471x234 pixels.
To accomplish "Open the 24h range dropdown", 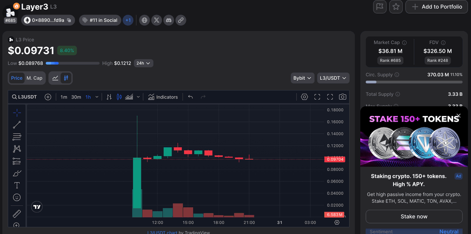I will pos(143,63).
